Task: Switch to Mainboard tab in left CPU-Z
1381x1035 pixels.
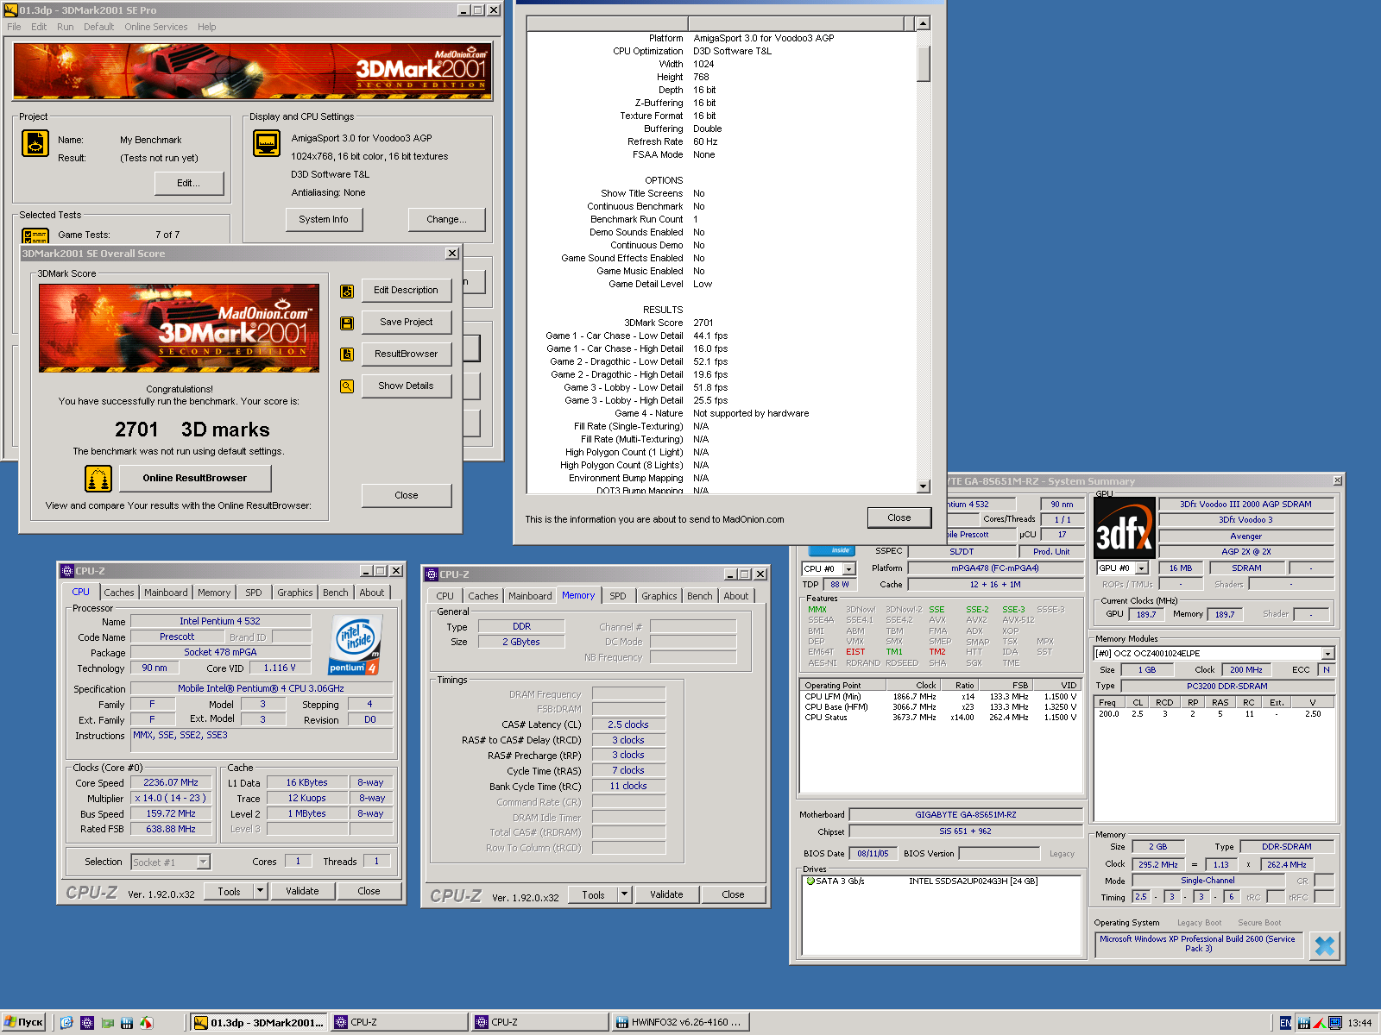Action: tap(166, 593)
